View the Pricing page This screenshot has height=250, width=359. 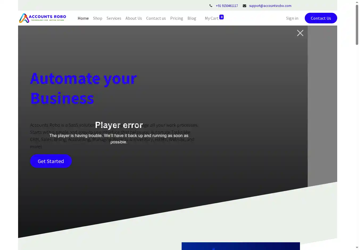click(177, 18)
